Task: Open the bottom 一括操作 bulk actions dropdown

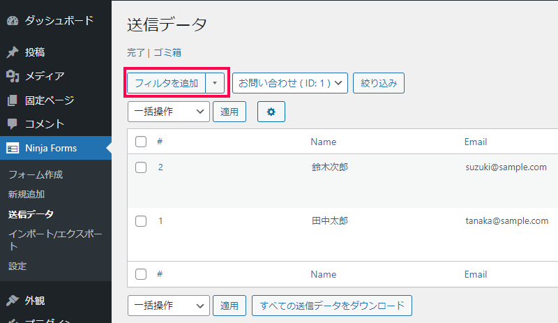Action: [169, 306]
